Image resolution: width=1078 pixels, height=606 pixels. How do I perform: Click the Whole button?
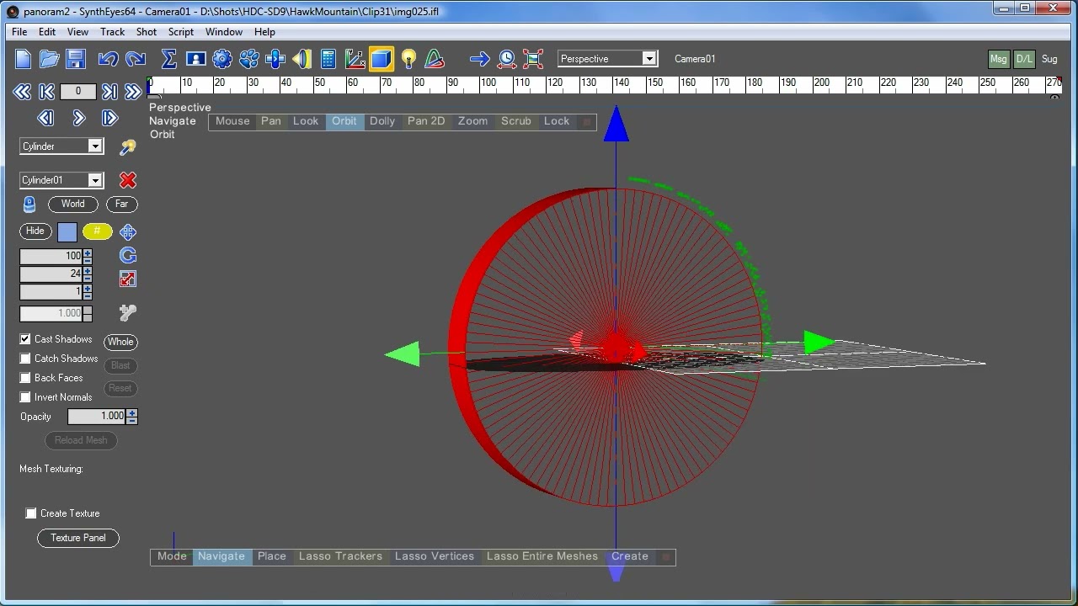(120, 342)
